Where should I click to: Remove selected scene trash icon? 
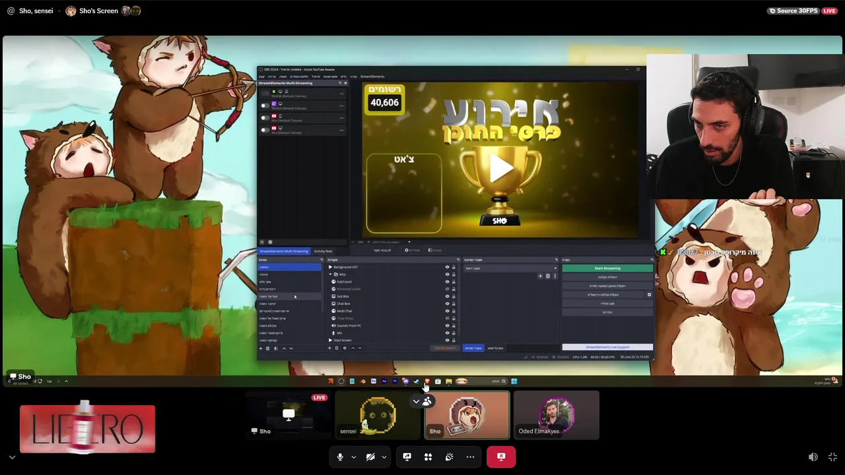(267, 348)
